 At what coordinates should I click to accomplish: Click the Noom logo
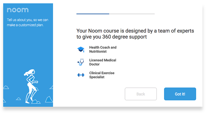[18, 10]
